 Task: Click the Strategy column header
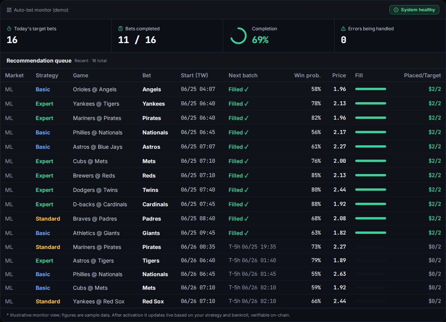[47, 75]
